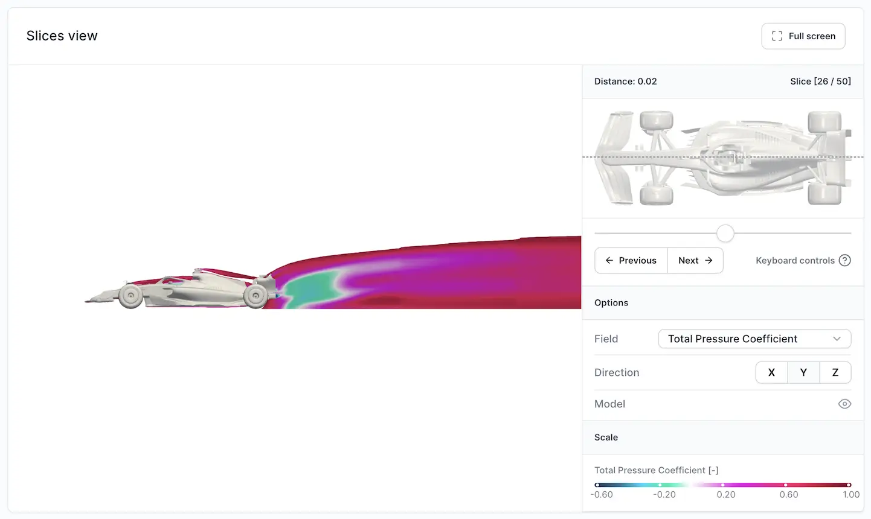Image resolution: width=871 pixels, height=519 pixels.
Task: Expand the Field dropdown chevron
Action: tap(837, 339)
